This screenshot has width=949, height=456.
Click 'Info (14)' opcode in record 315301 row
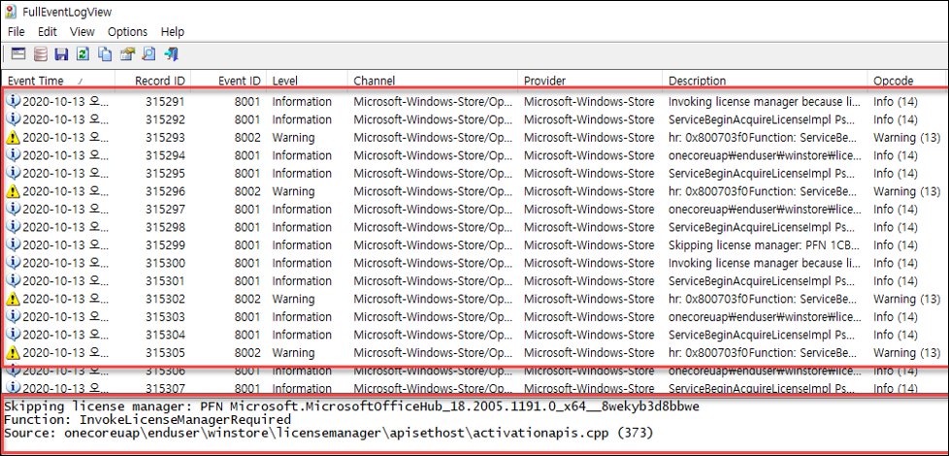(896, 280)
